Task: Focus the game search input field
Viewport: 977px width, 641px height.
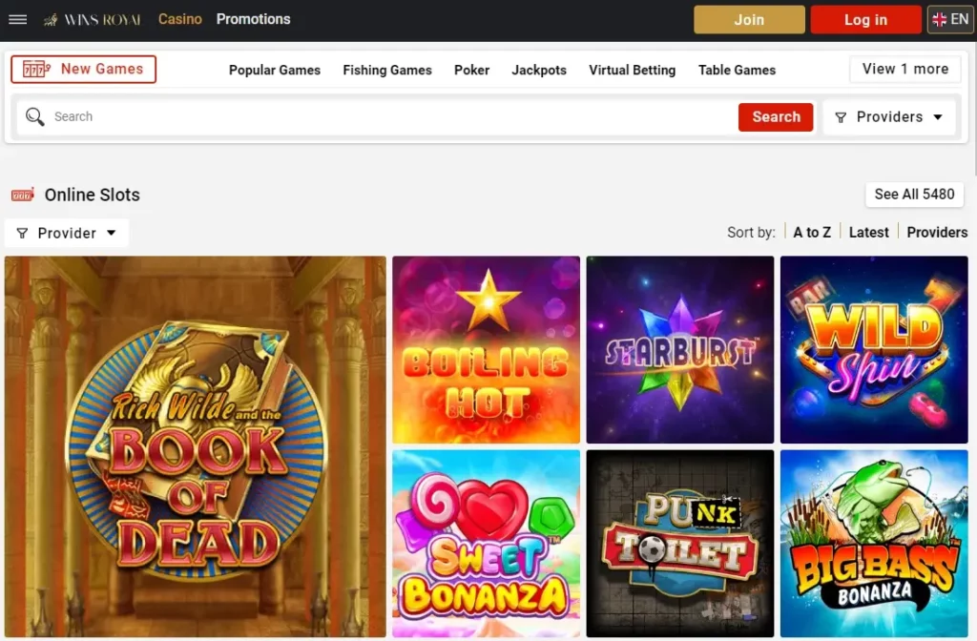Action: pos(394,116)
